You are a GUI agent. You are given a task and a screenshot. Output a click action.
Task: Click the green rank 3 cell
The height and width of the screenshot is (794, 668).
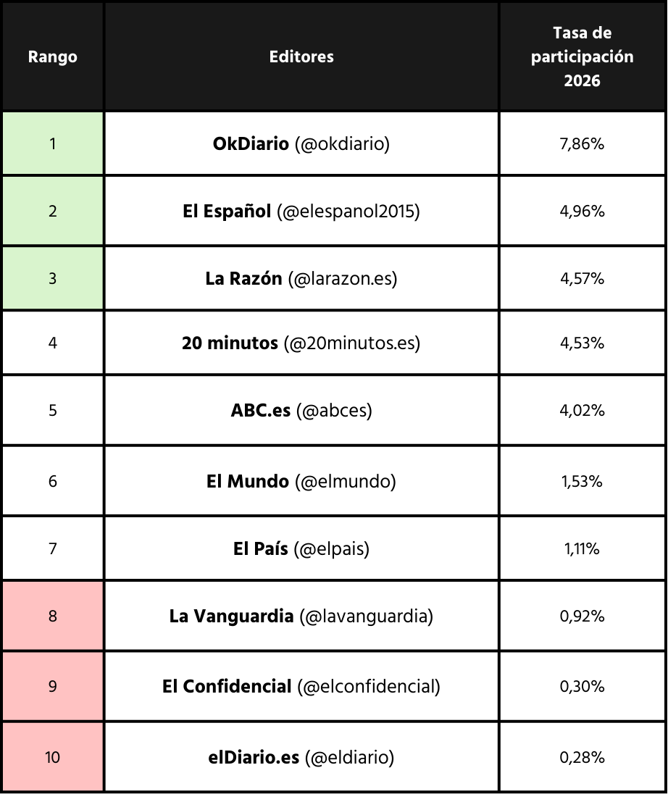tap(53, 279)
